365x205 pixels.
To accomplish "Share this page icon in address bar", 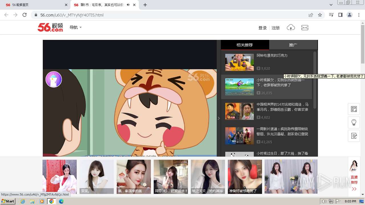I will point(311,15).
